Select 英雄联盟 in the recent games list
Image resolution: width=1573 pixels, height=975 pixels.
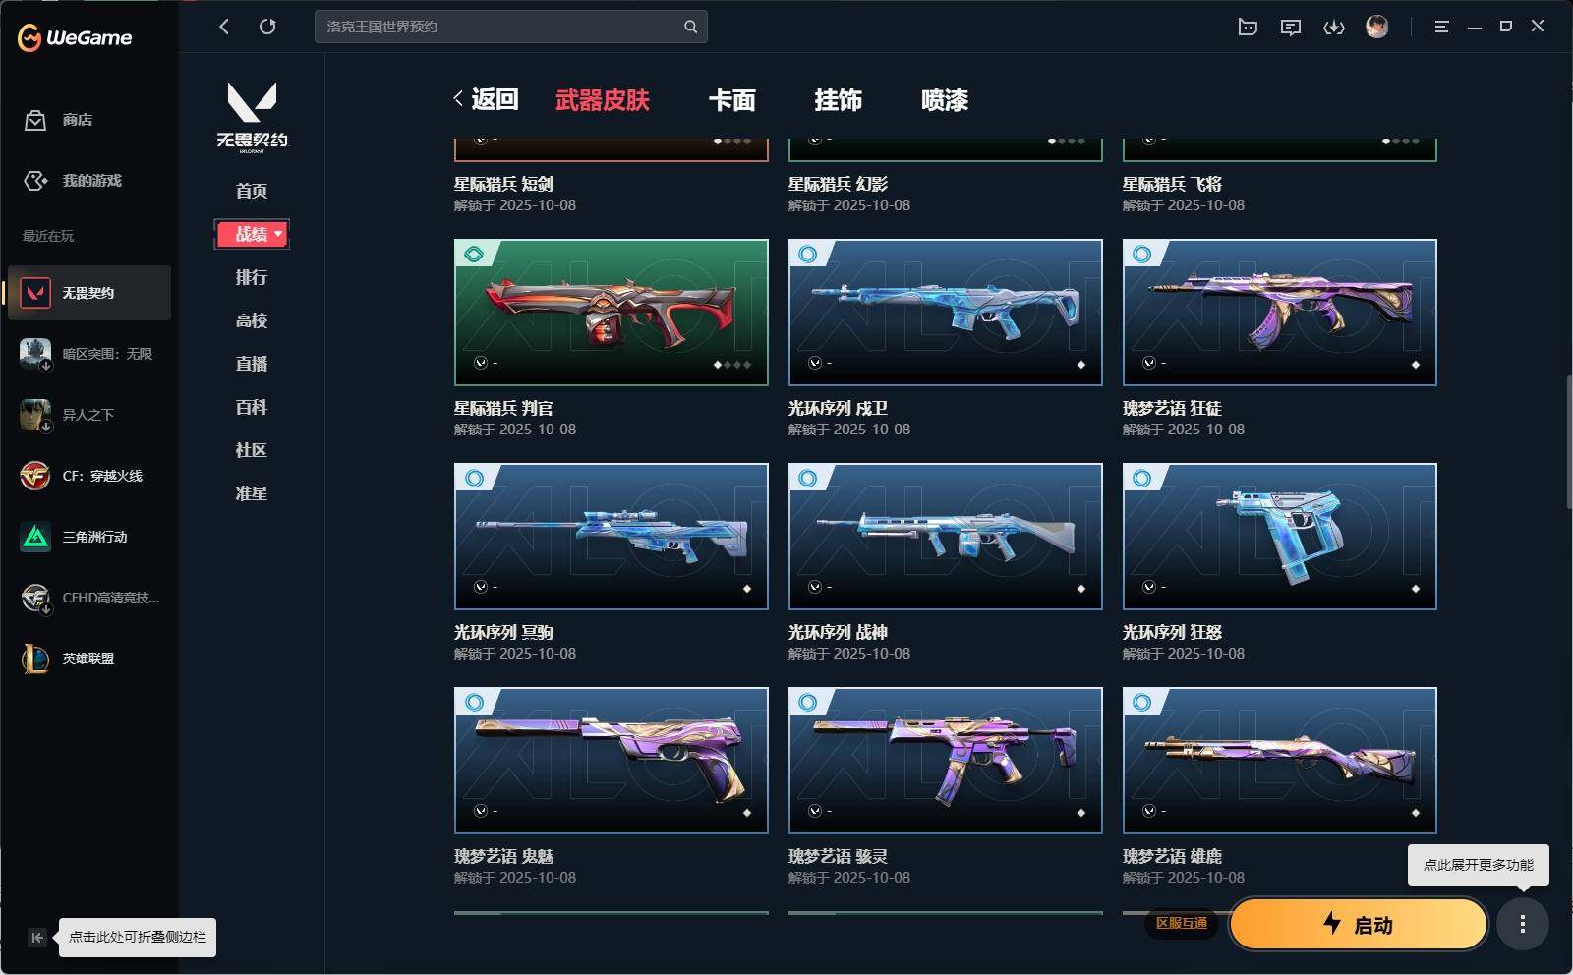(x=88, y=659)
